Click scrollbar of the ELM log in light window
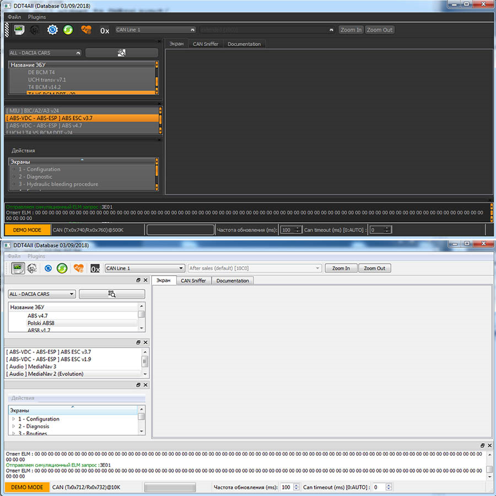Image resolution: width=496 pixels, height=496 pixels. point(489,465)
